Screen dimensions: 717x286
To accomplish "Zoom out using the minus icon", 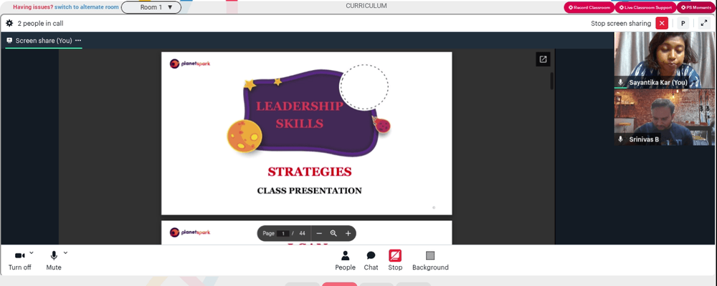I will click(319, 233).
